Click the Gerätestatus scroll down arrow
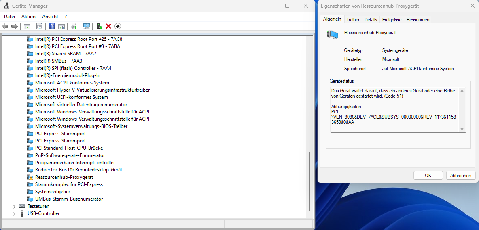The image size is (479, 230). click(x=462, y=129)
